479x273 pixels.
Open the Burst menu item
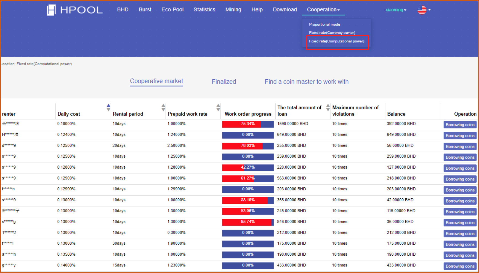point(145,10)
